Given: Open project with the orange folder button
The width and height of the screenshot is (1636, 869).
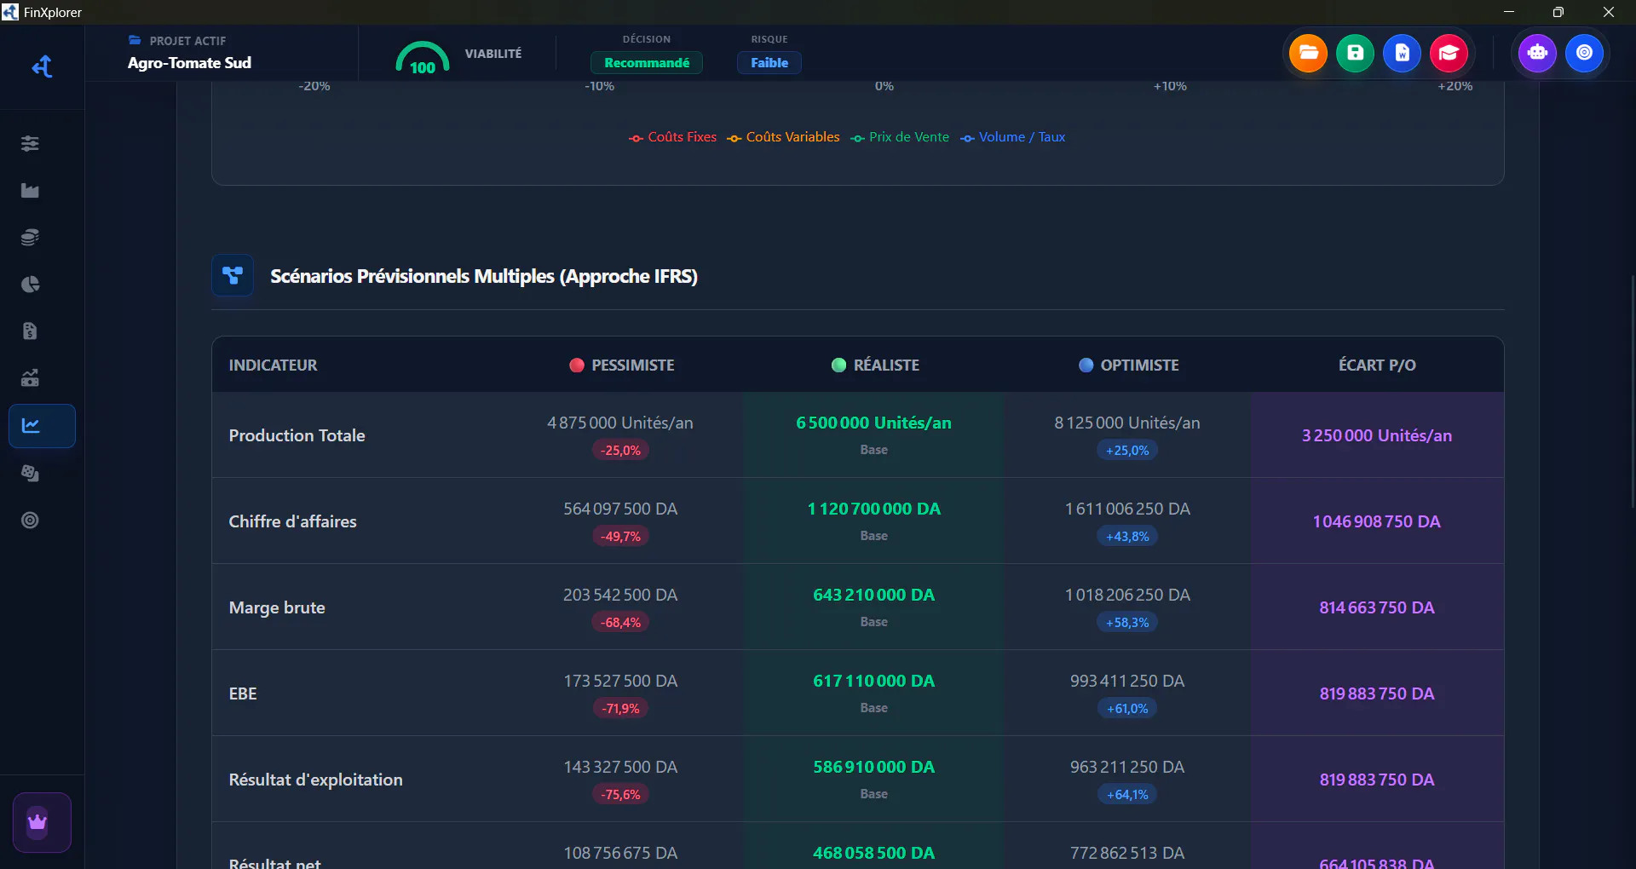Looking at the screenshot, I should click(x=1308, y=53).
